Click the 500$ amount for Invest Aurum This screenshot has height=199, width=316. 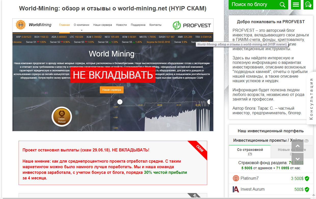299,189
